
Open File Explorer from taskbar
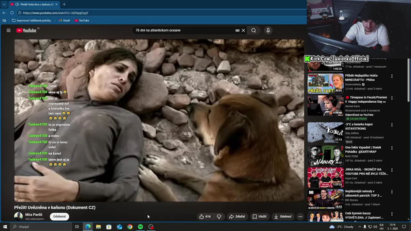click(x=98, y=227)
